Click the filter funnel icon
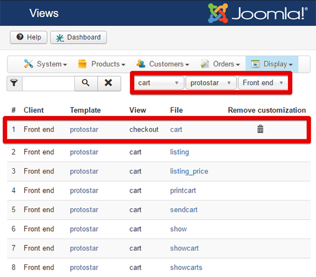Image resolution: width=316 pixels, height=277 pixels. pyautogui.click(x=14, y=83)
